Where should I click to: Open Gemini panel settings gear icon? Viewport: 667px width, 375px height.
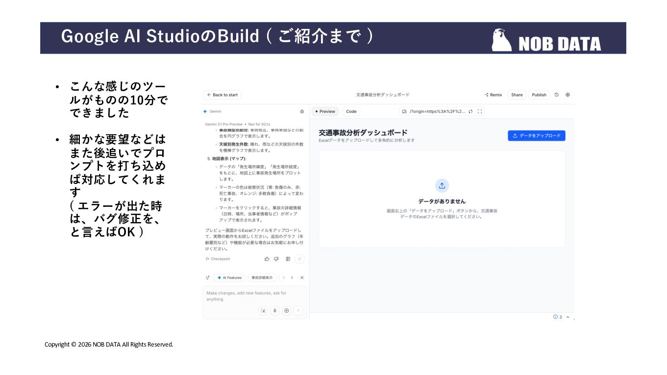(x=302, y=111)
